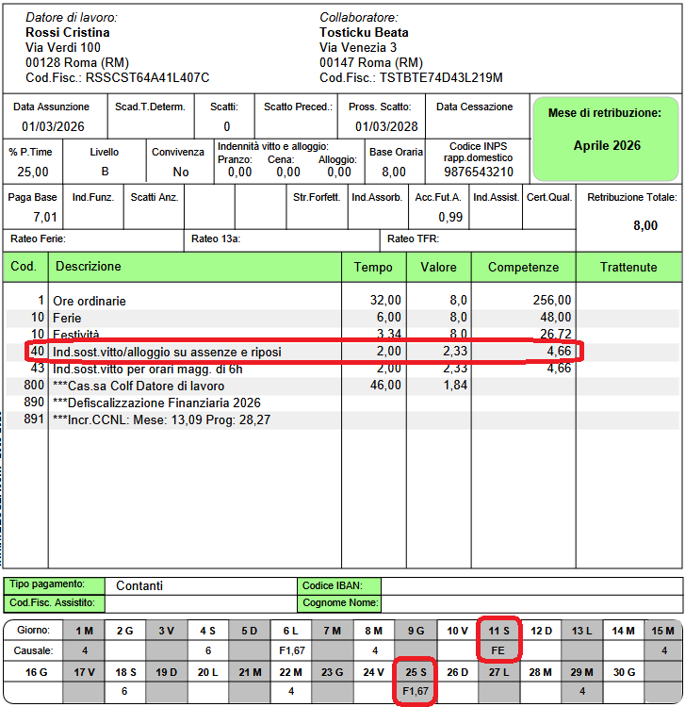Select employer name Rossi Cristina

point(67,32)
